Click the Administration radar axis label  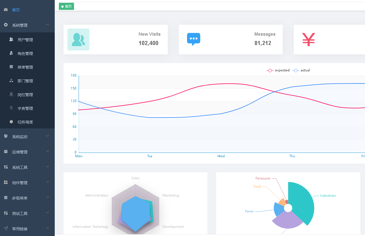pyautogui.click(x=97, y=195)
